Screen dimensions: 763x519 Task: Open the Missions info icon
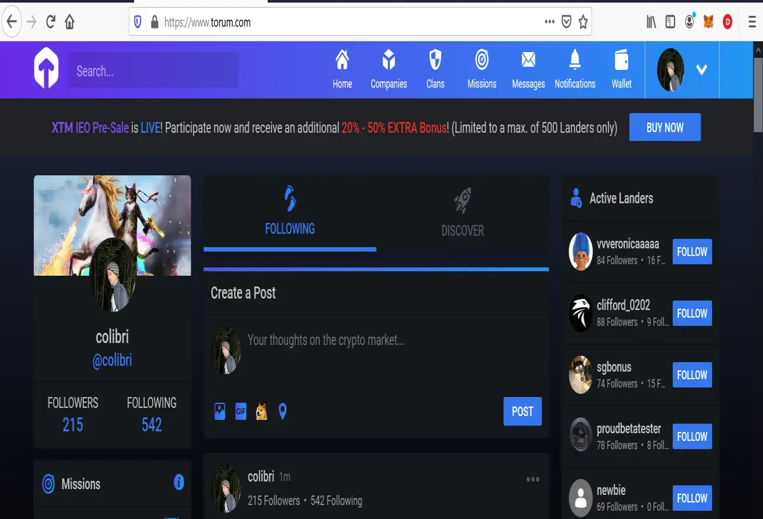coord(179,482)
